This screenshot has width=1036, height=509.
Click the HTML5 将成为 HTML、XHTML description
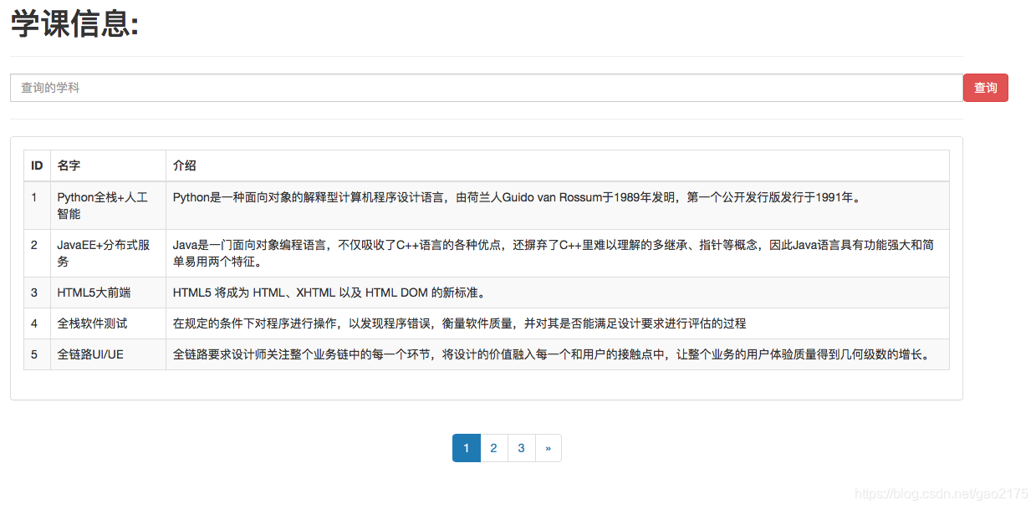(x=558, y=293)
